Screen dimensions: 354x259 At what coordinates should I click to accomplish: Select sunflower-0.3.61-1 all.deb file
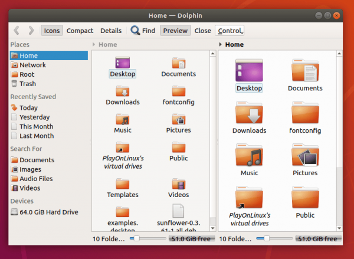tap(178, 218)
